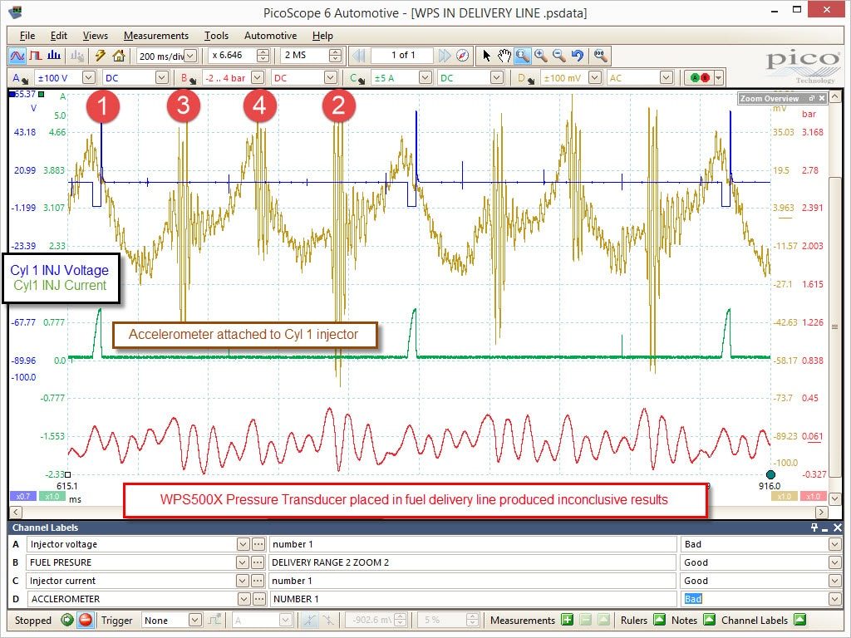
Task: Select the hand pan tool
Action: point(504,56)
